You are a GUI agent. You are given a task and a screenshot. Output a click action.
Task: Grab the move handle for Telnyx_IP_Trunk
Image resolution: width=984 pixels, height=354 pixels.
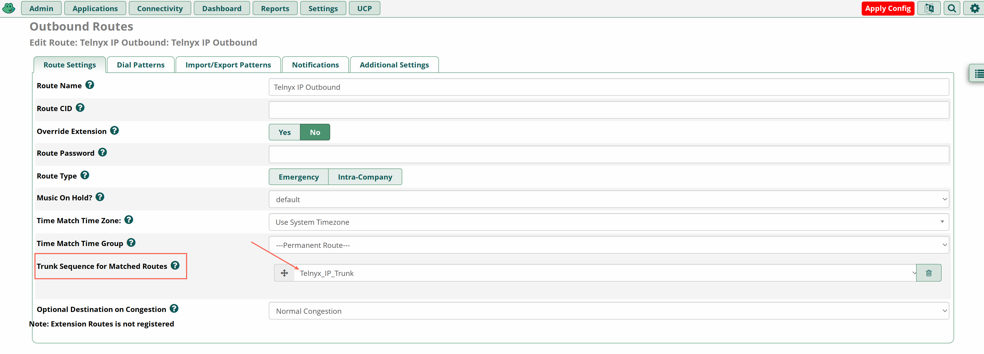click(284, 273)
